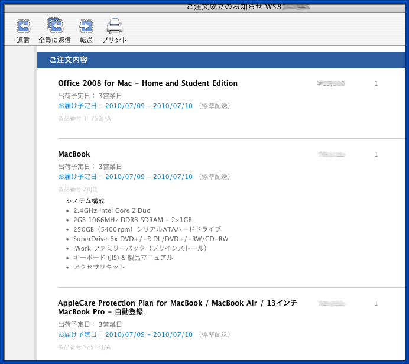
Task: Click product number Z0JQ
Action: coord(77,189)
